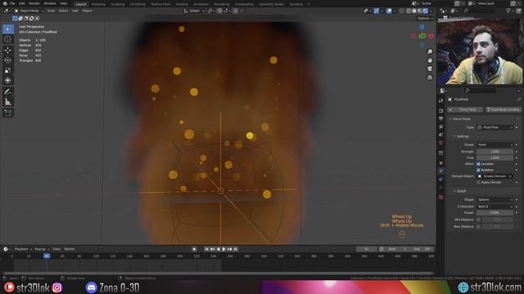
Task: Enable the Apply Density checkbox
Action: click(478, 182)
